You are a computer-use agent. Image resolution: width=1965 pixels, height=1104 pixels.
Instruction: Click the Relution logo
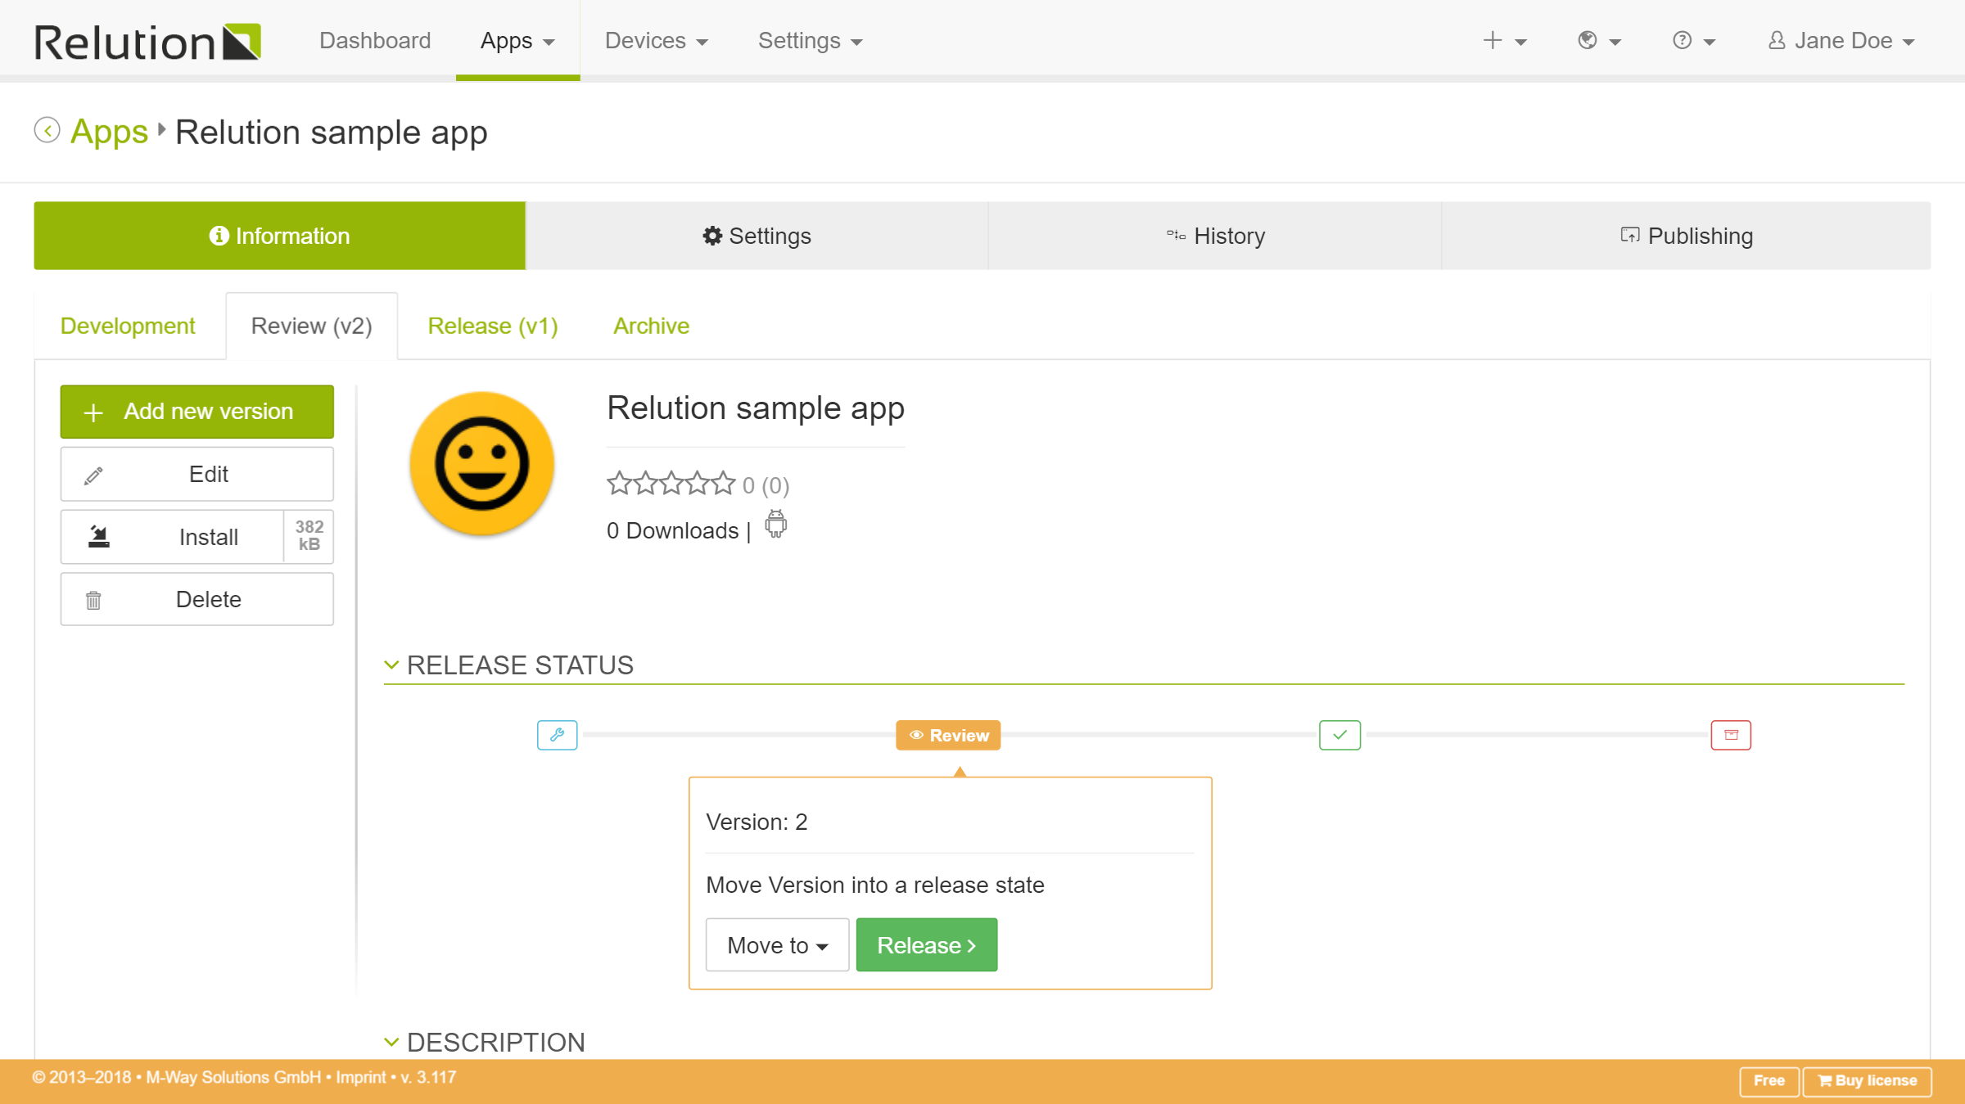tap(147, 42)
